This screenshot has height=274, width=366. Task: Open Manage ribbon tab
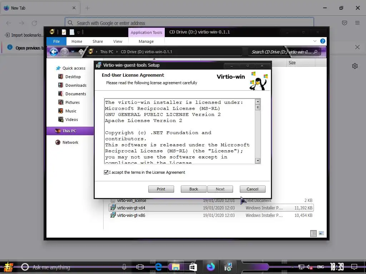point(146,41)
